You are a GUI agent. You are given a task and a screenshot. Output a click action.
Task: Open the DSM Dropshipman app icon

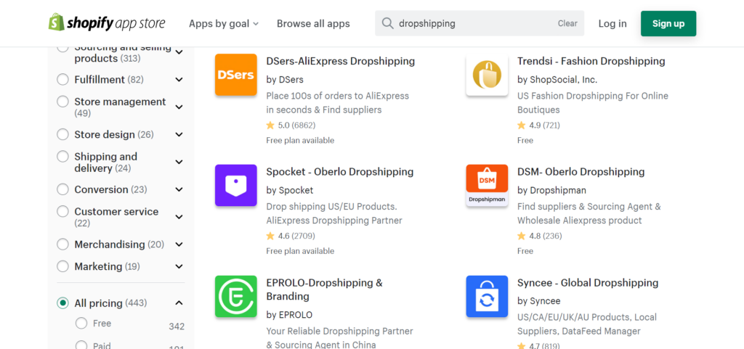[x=487, y=185]
